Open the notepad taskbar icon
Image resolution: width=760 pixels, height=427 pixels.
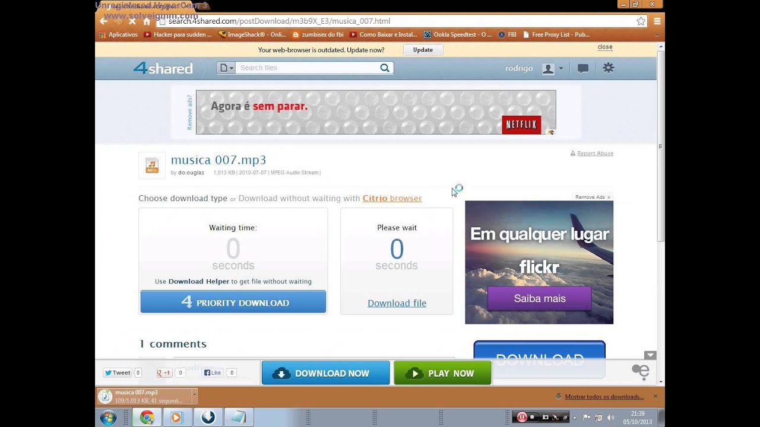pyautogui.click(x=238, y=418)
